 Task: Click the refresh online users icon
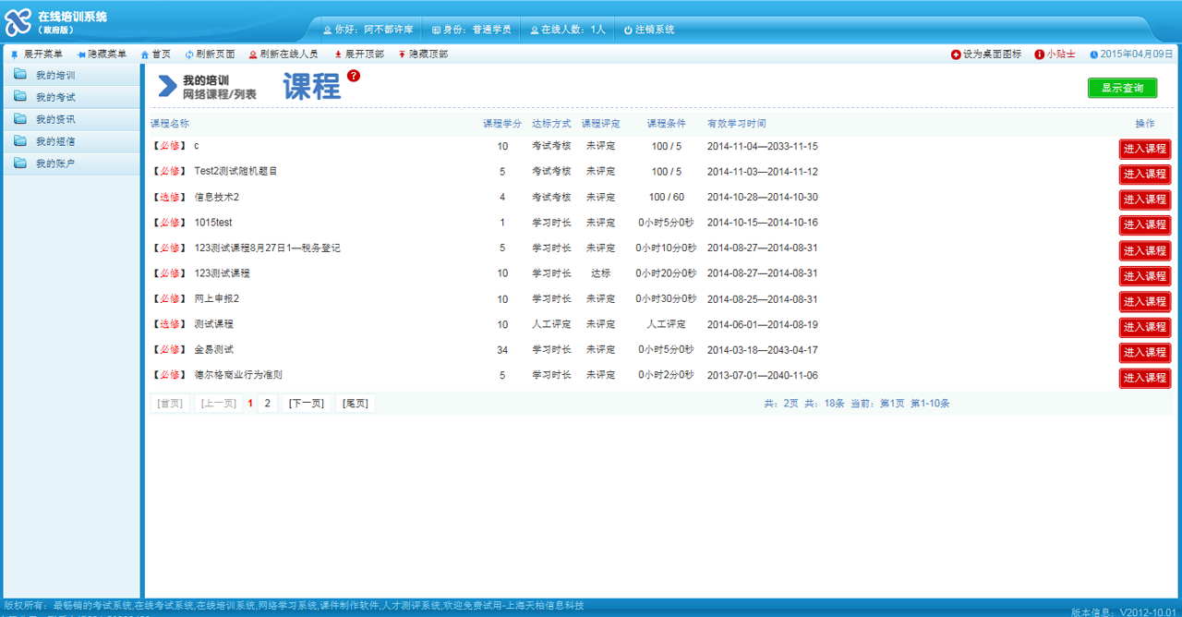pyautogui.click(x=253, y=54)
